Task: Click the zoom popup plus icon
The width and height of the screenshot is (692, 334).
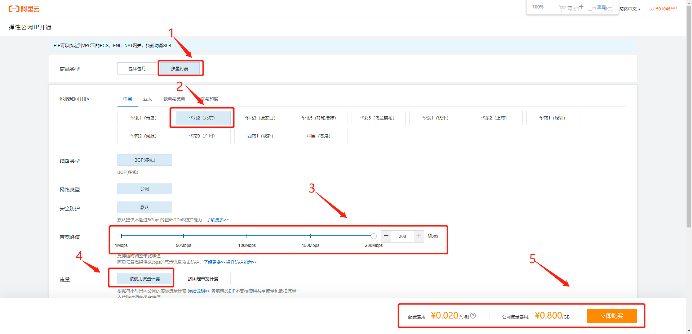Action: coord(581,6)
